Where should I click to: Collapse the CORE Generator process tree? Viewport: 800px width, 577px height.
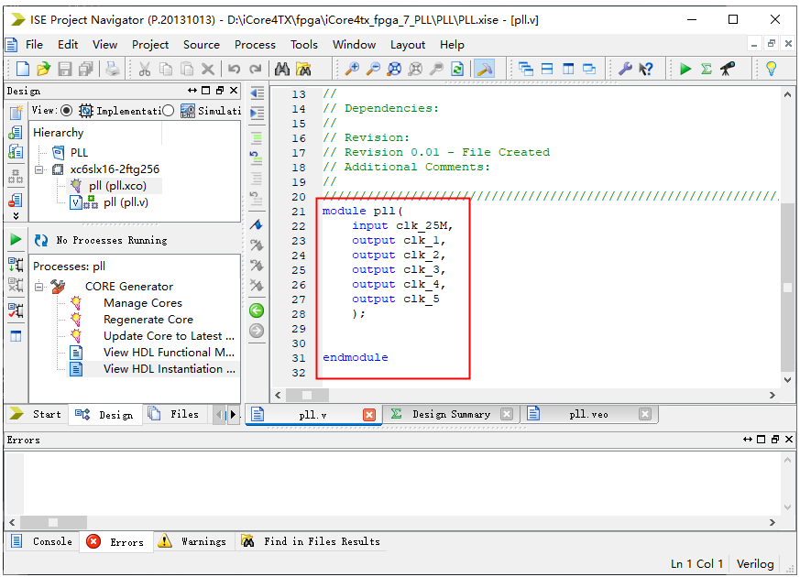pyautogui.click(x=39, y=287)
